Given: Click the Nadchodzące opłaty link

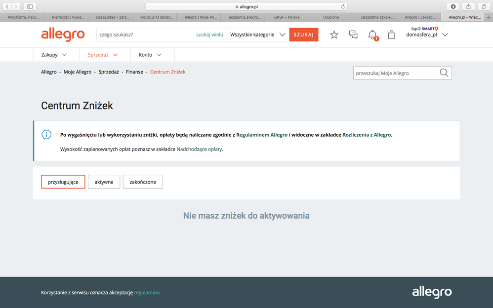Looking at the screenshot, I should (x=199, y=149).
